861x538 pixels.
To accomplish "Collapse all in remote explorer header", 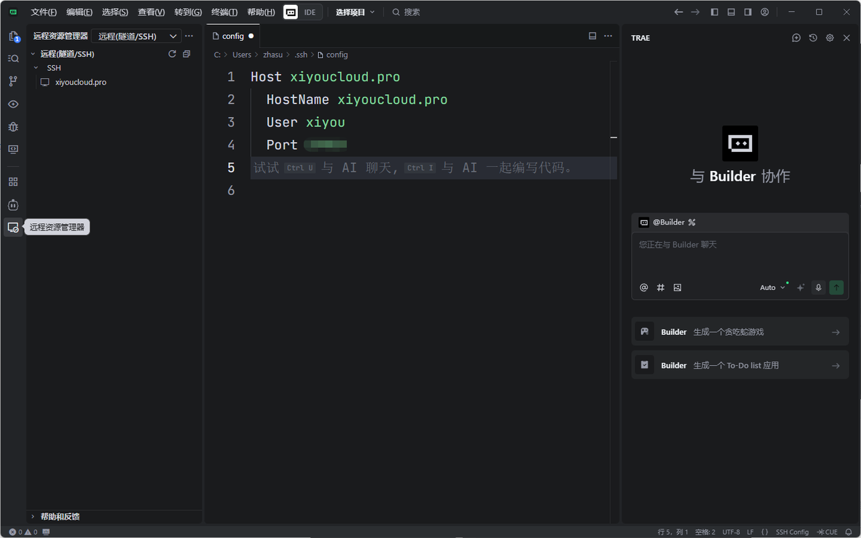I will [x=187, y=54].
